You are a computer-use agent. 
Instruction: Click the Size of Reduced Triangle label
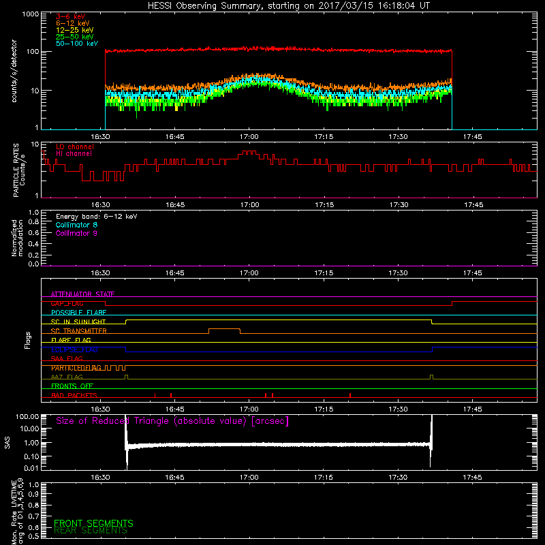[x=172, y=421]
